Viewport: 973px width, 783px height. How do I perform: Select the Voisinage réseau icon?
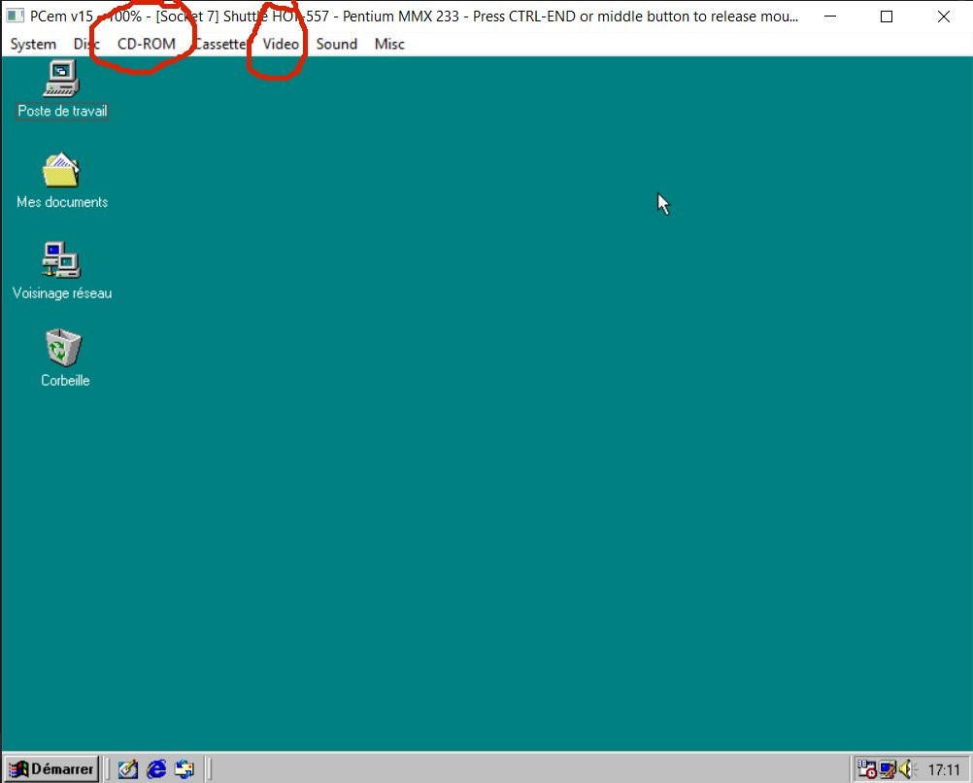(x=61, y=271)
